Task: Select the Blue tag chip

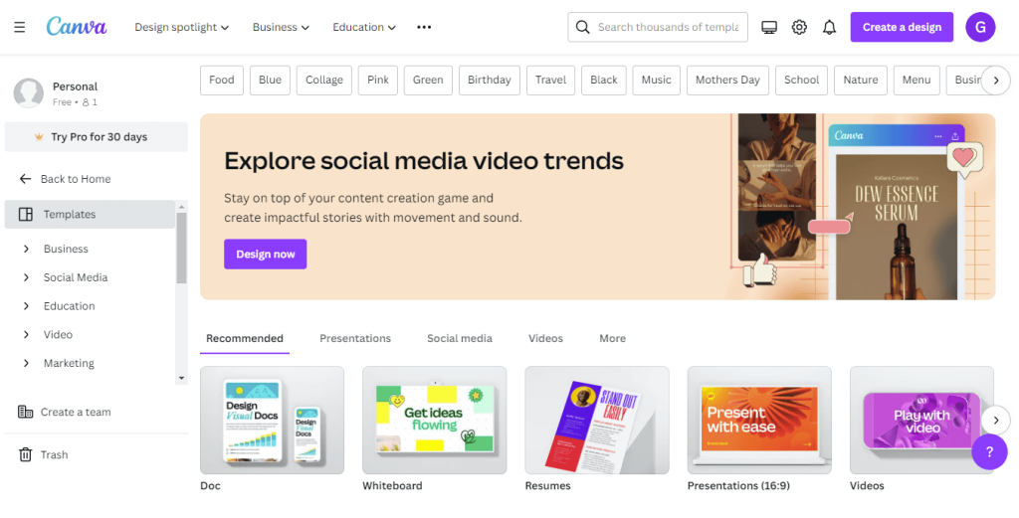Action: (x=270, y=80)
